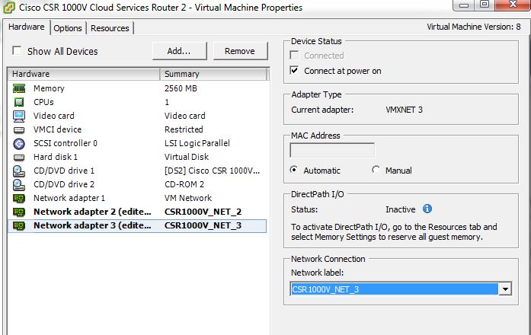Uncheck Connect at power on
Viewport: 531px width, 335px height.
294,70
